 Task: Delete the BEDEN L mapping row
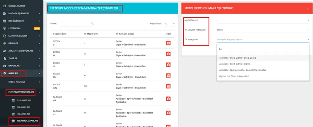pos(168,43)
